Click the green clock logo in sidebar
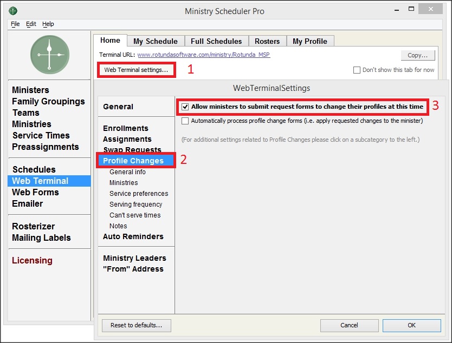 49,55
